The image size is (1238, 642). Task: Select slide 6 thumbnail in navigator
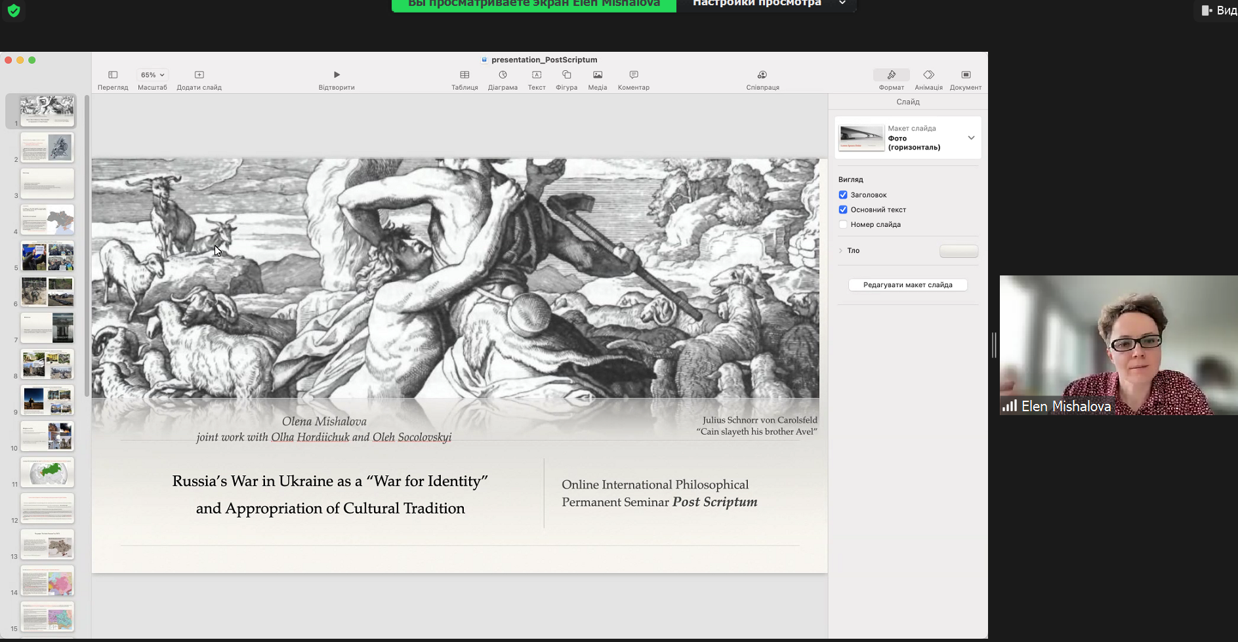pyautogui.click(x=47, y=292)
